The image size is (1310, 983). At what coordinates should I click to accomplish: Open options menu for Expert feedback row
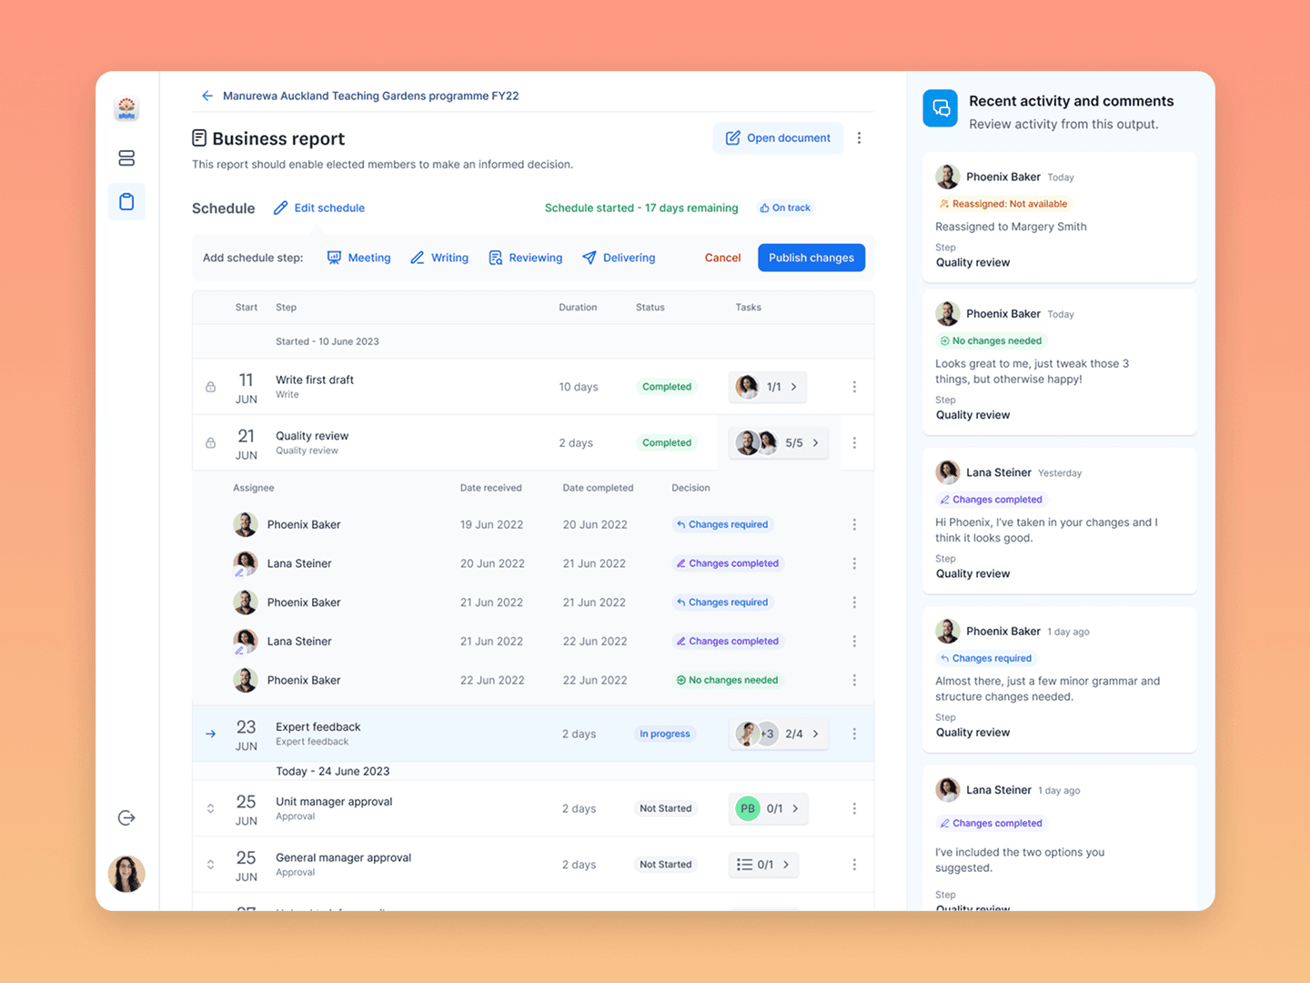(x=853, y=734)
